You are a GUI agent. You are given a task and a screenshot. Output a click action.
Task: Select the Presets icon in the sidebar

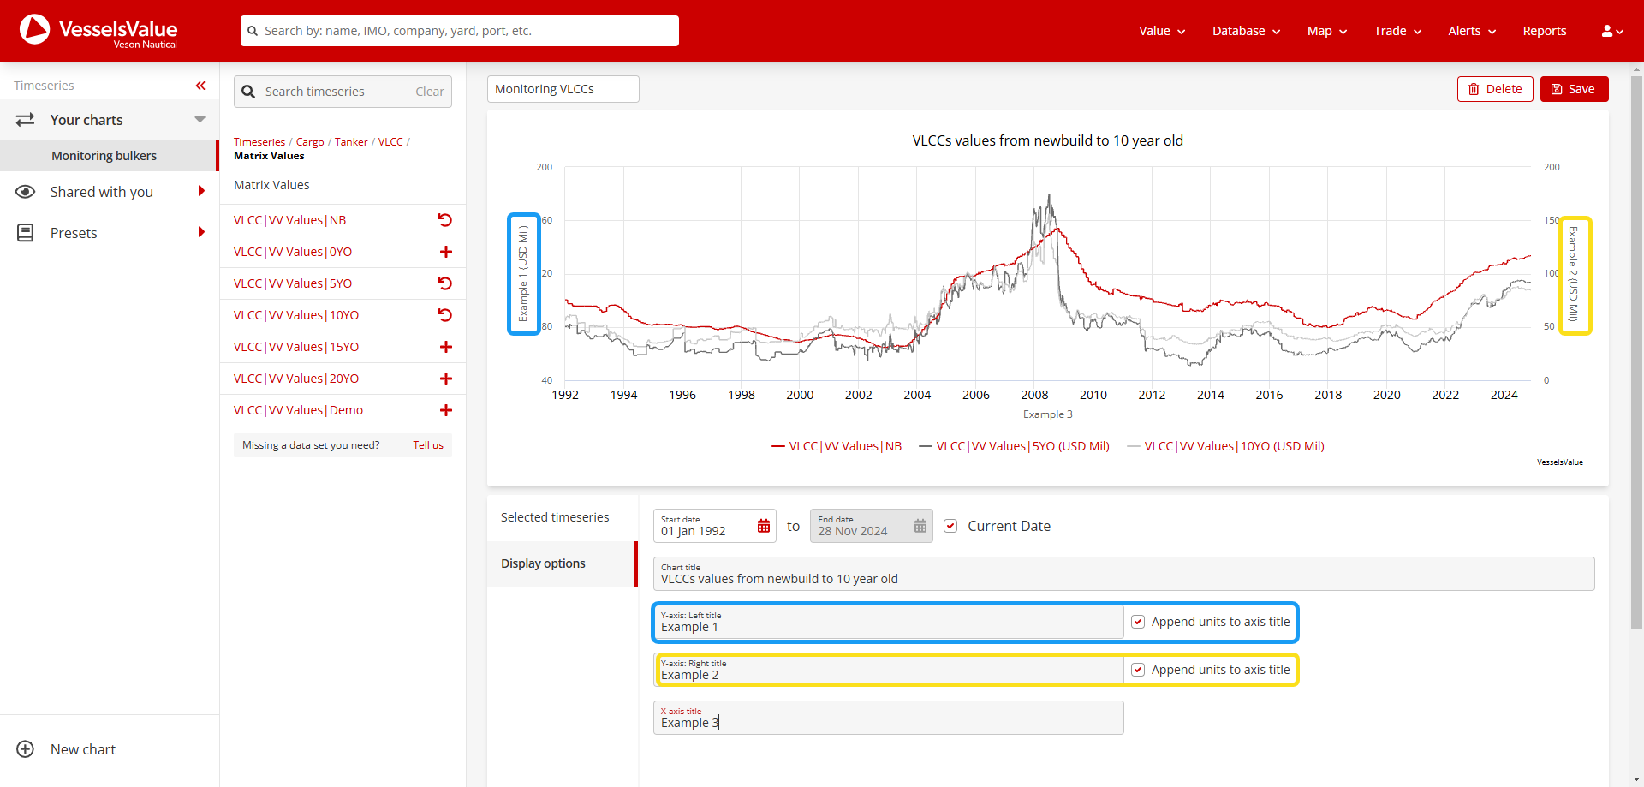click(26, 232)
